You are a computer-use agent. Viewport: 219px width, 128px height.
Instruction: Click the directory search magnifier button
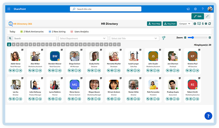[x=10, y=38]
